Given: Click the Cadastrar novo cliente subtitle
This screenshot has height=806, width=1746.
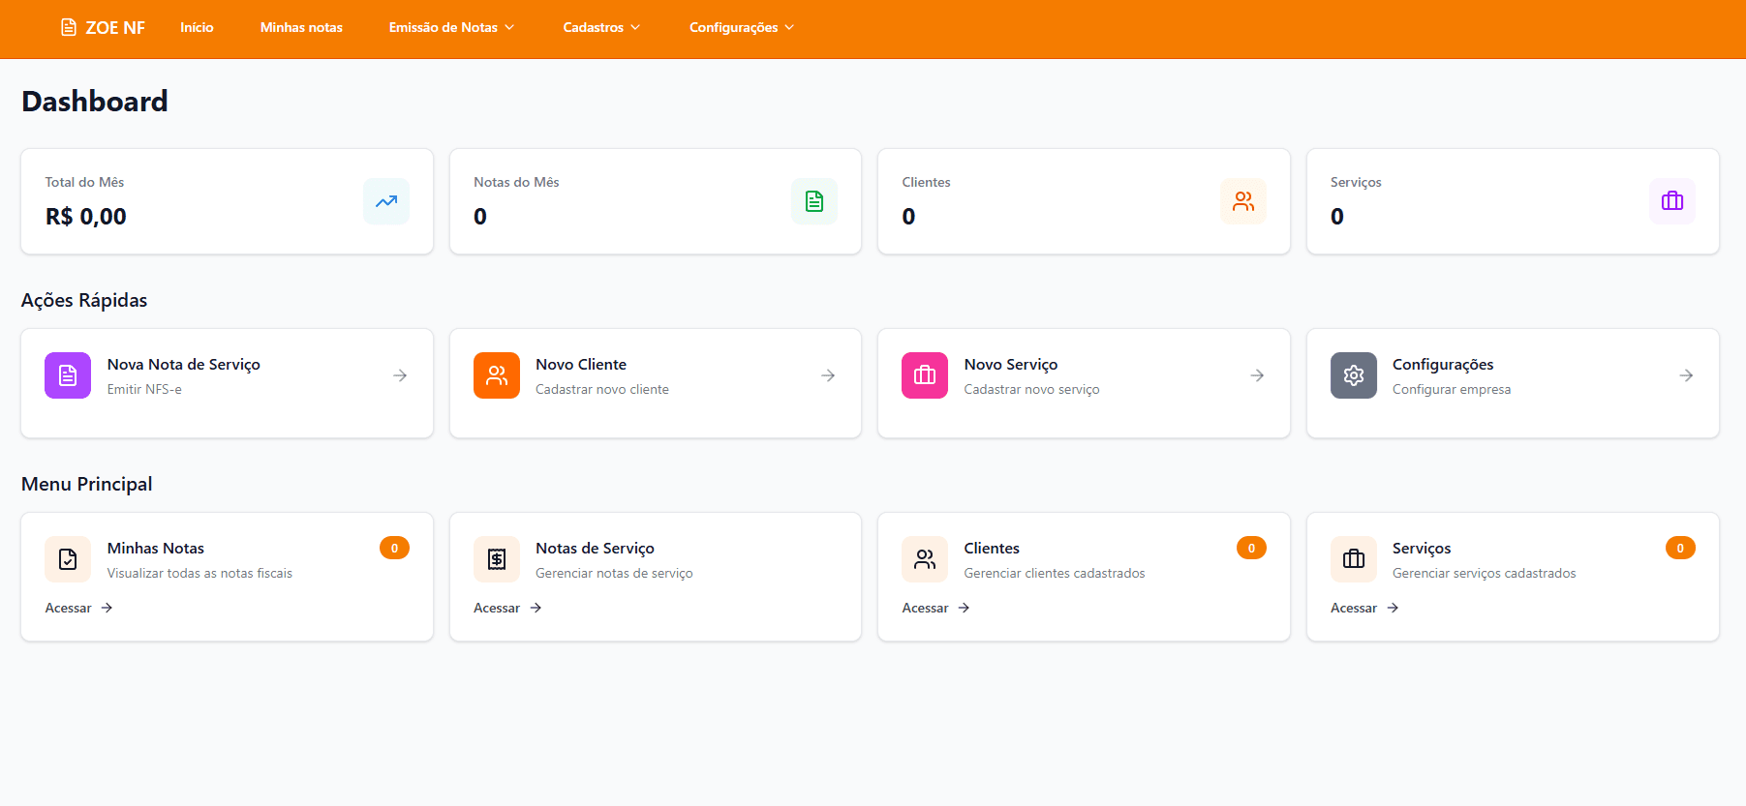Looking at the screenshot, I should pos(602,389).
